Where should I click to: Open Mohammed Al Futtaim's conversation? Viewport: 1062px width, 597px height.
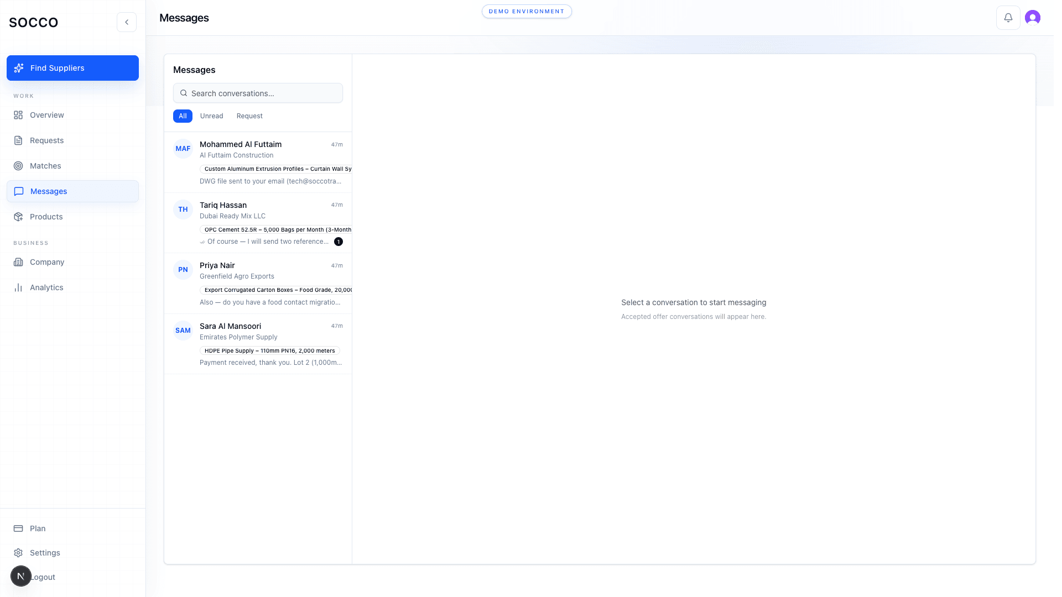coord(258,163)
